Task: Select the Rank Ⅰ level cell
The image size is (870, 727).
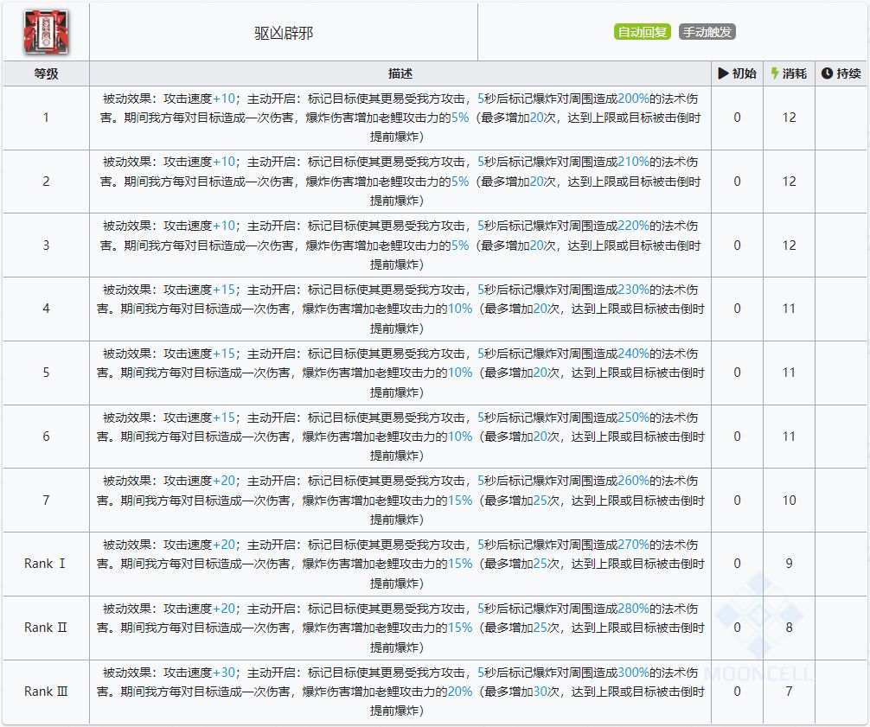Action: pyautogui.click(x=46, y=564)
